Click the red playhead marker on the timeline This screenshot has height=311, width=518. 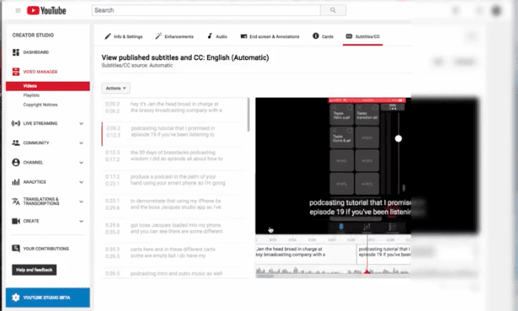pyautogui.click(x=367, y=271)
